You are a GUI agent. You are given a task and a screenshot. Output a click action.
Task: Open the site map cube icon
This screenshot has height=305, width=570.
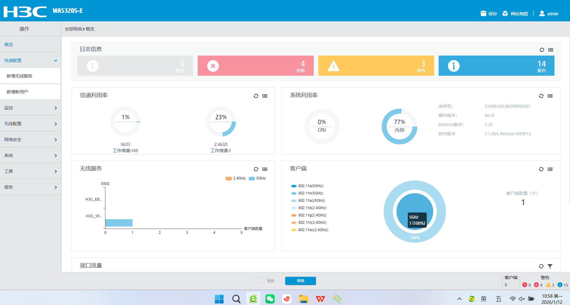click(505, 13)
